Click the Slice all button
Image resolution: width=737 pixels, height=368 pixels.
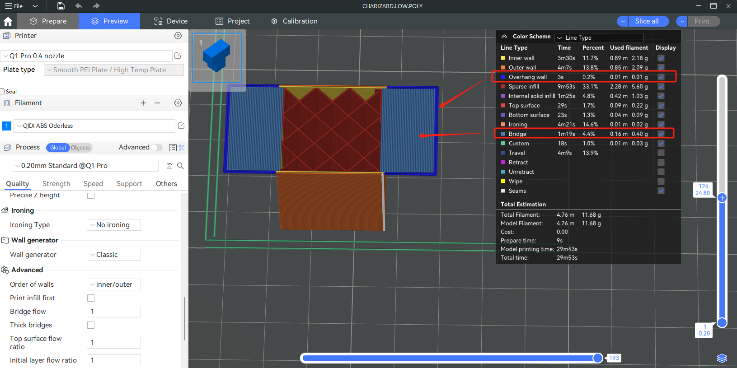click(x=647, y=21)
